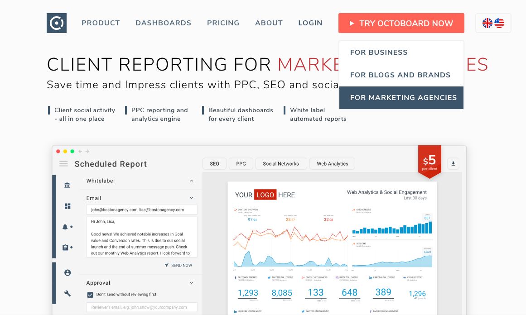The height and width of the screenshot is (315, 526).
Task: Open the DASHBOARDS navigation menu
Action: 164,23
